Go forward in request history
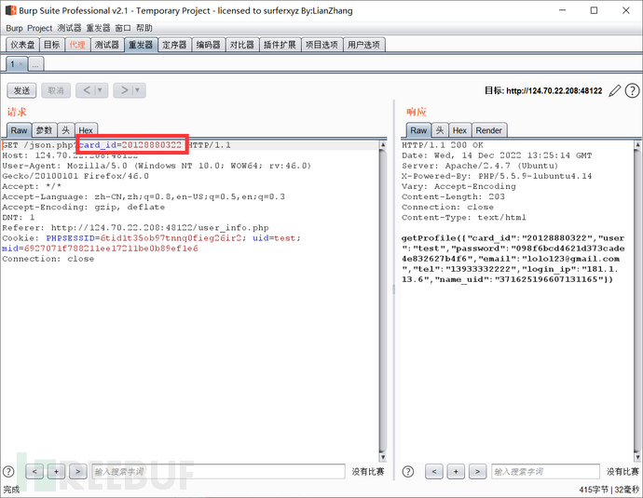Screen dimensions: 643x498 tap(125, 90)
